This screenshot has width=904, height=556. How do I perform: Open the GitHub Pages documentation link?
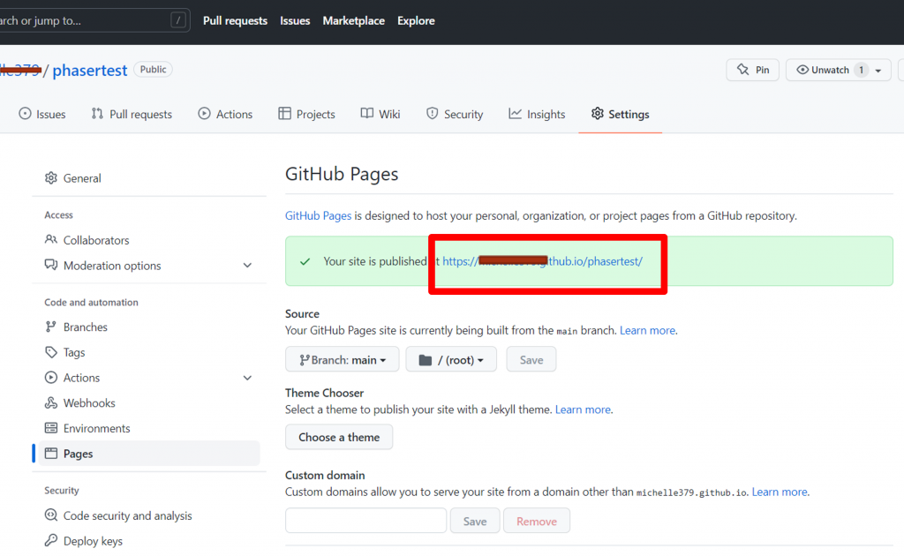tap(318, 215)
